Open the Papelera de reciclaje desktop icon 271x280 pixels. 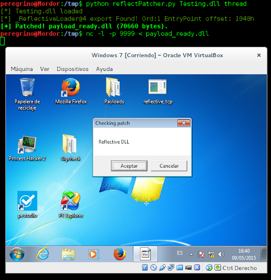(x=27, y=94)
